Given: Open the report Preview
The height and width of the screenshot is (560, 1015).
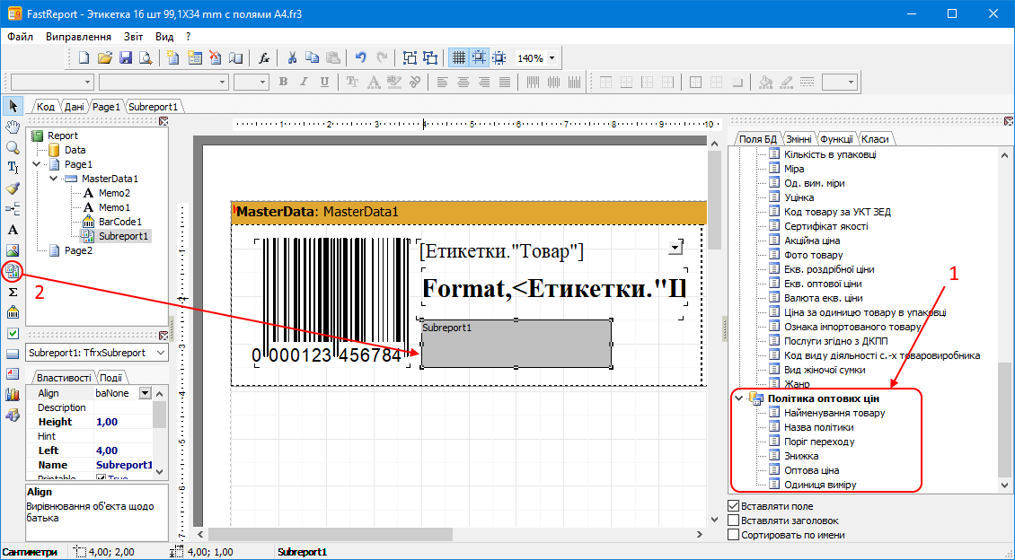Looking at the screenshot, I should click(x=144, y=57).
